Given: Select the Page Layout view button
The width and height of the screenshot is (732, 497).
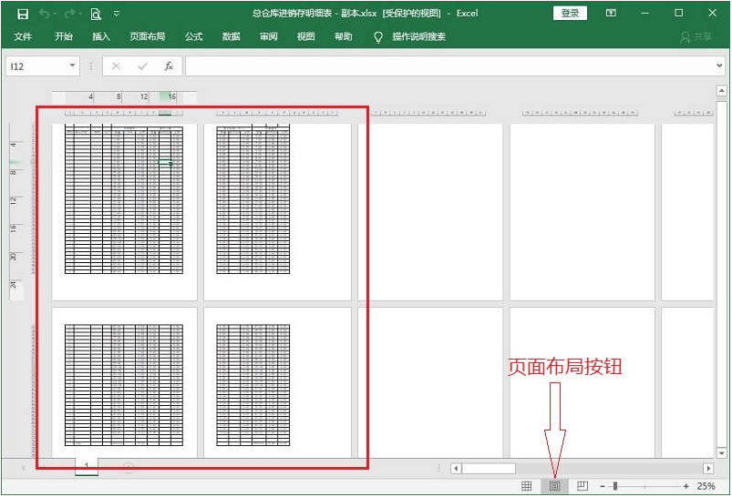Looking at the screenshot, I should tap(554, 487).
